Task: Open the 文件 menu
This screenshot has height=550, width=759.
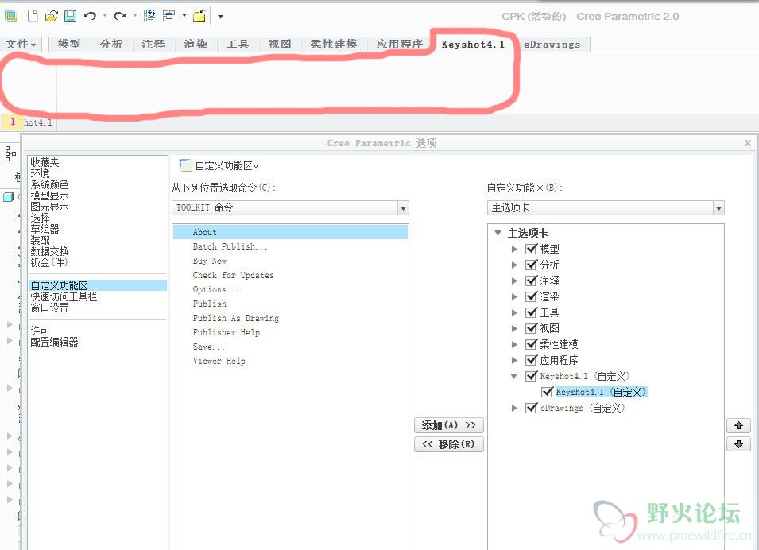Action: (x=21, y=44)
